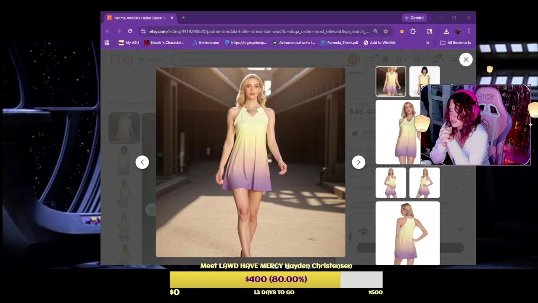
Task: Select the thumbnail of the black-haired model
Action: pyautogui.click(x=425, y=81)
